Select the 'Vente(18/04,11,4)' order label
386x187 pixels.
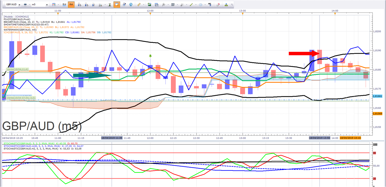(17, 69)
